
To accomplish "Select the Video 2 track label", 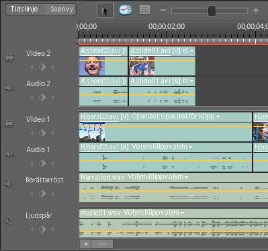I will tap(38, 54).
